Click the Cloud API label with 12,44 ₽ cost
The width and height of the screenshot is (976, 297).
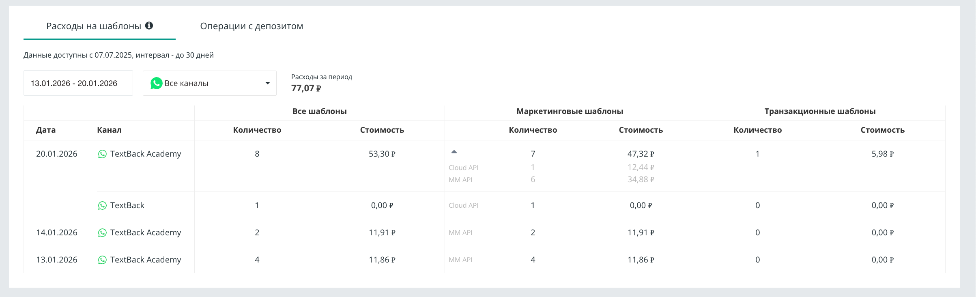click(x=463, y=168)
